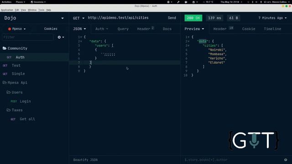Click "users" key in request body
The image size is (292, 164).
pos(101,46)
